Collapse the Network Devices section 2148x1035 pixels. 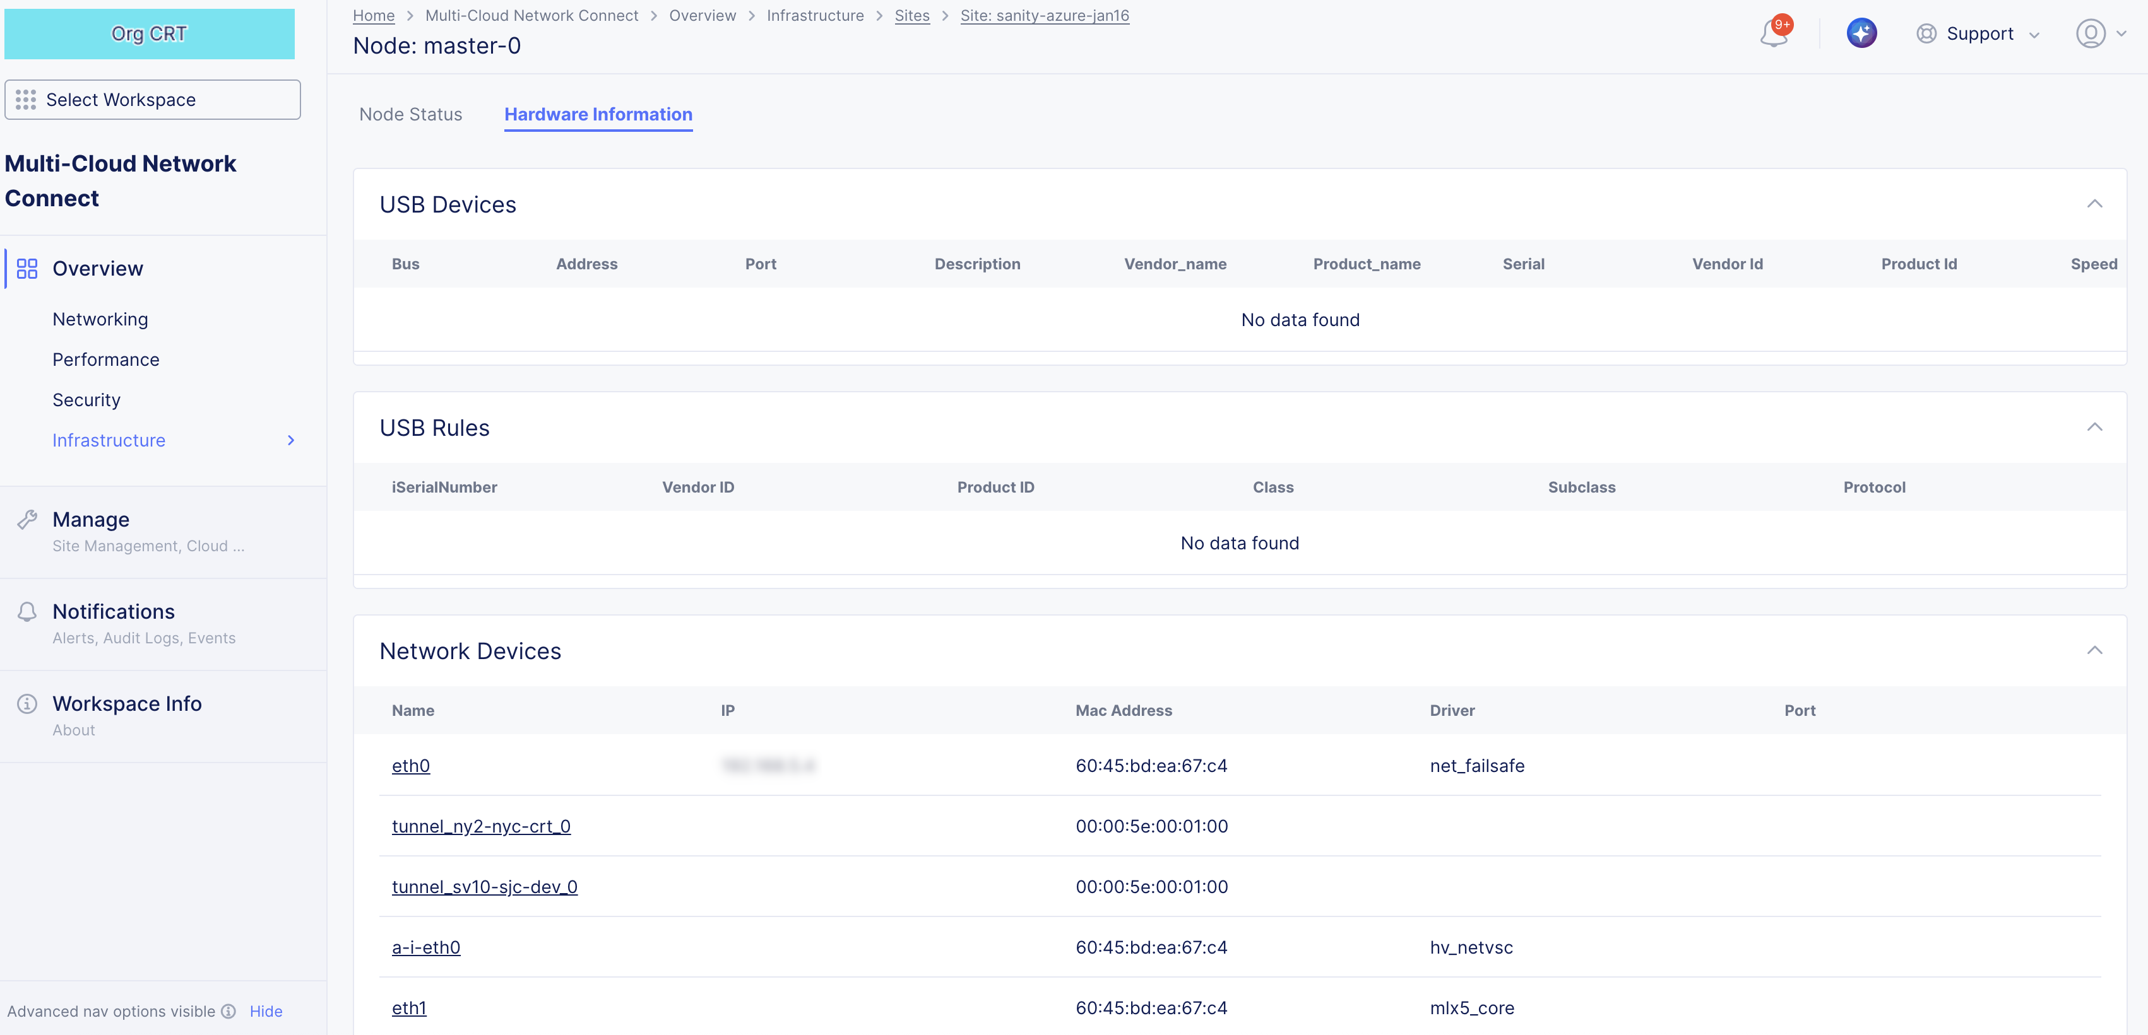2094,651
